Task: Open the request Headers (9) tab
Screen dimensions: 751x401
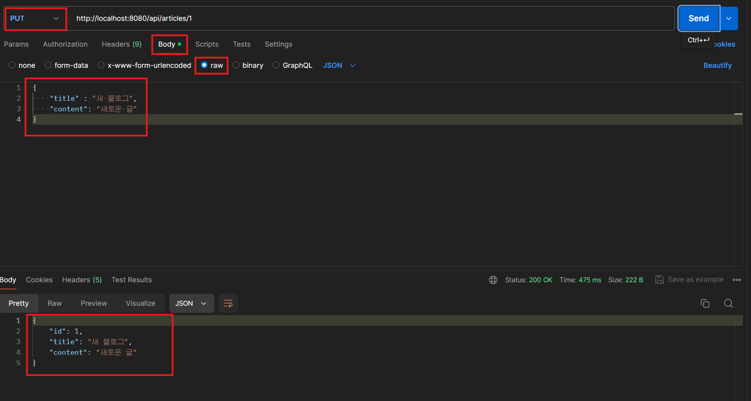Action: 122,44
